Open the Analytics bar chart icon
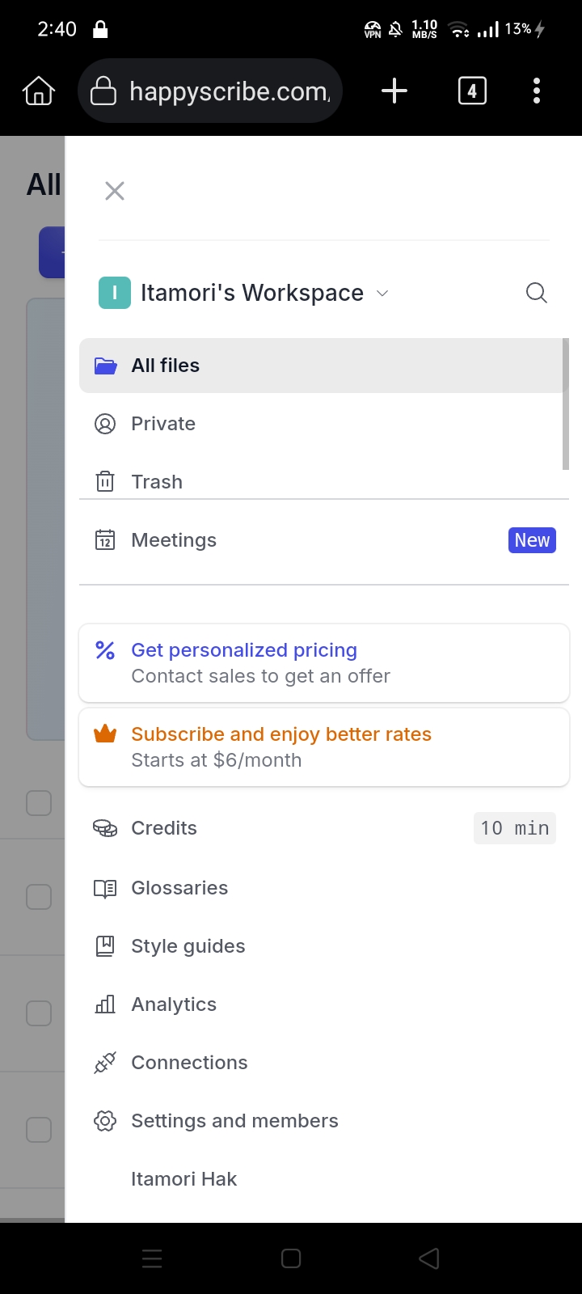This screenshot has height=1294, width=582. (105, 1004)
